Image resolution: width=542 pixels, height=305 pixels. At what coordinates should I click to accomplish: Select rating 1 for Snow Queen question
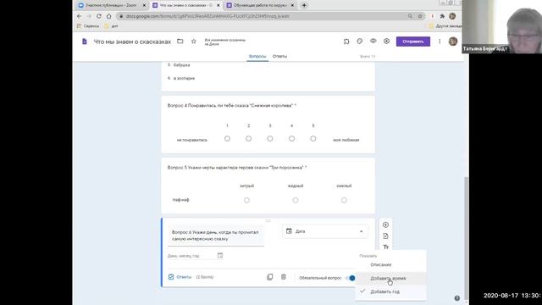[x=227, y=139]
